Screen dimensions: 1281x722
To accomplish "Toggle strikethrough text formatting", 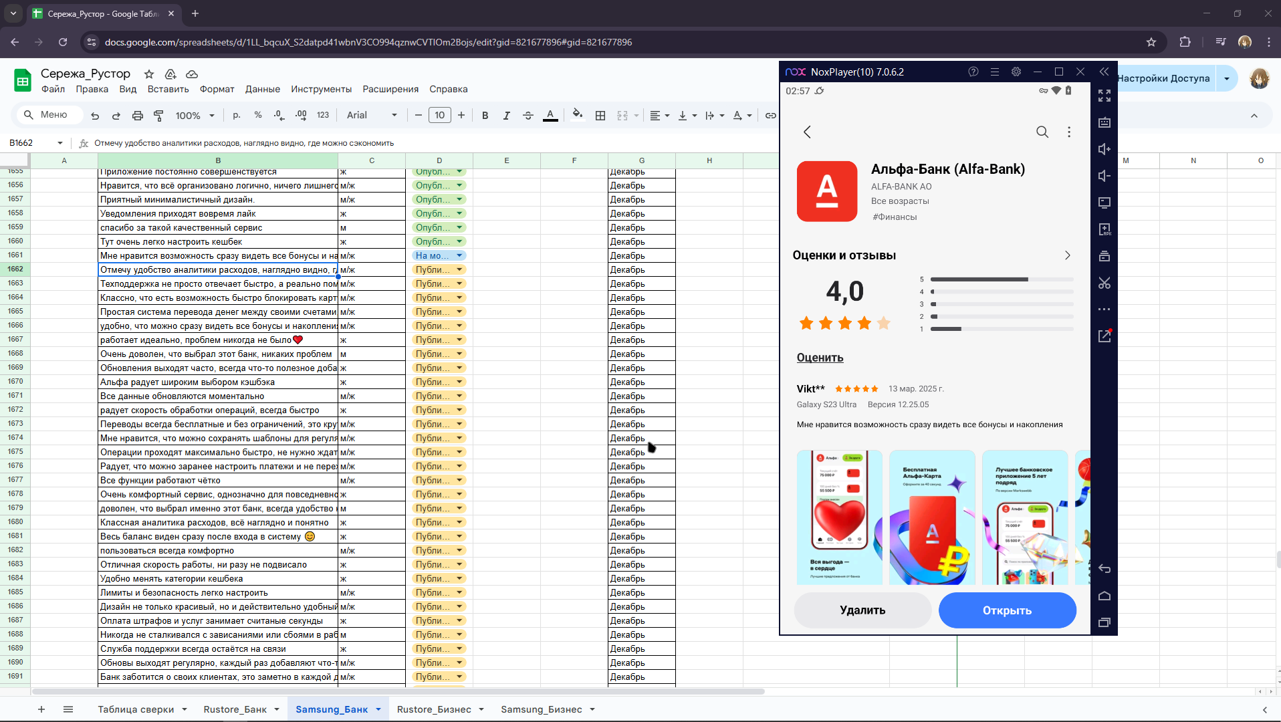I will click(x=528, y=115).
